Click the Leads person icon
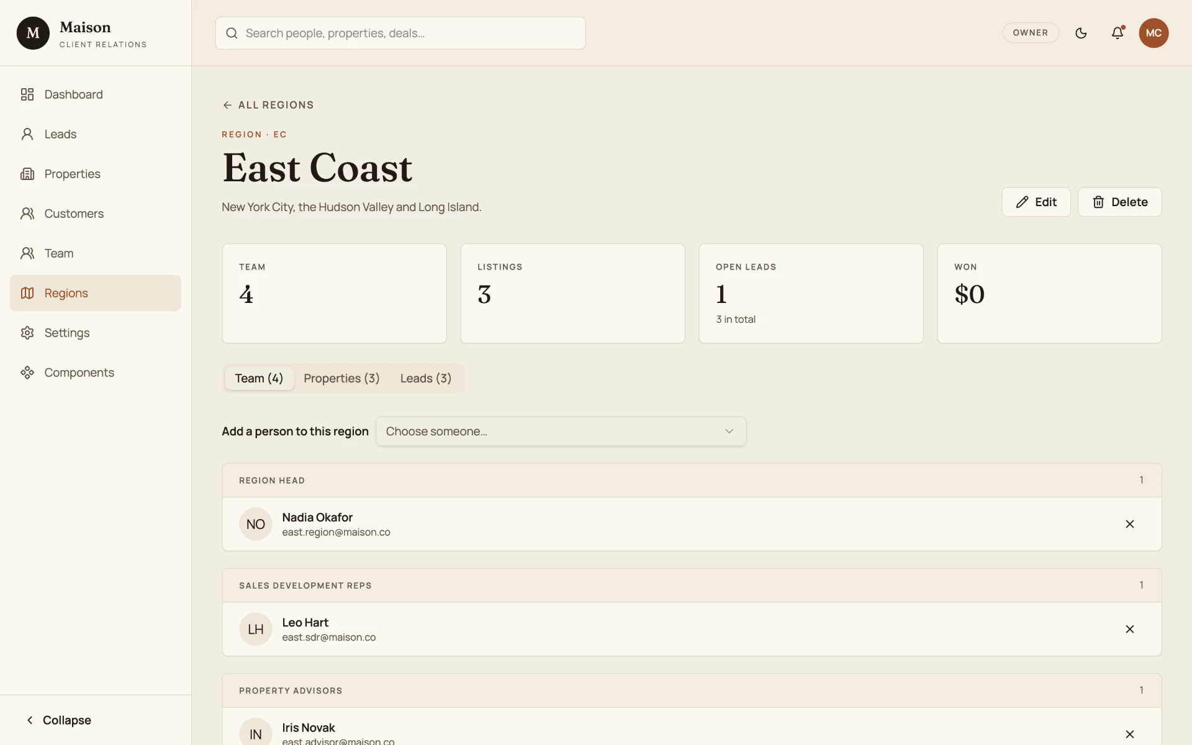Image resolution: width=1192 pixels, height=745 pixels. 27,134
